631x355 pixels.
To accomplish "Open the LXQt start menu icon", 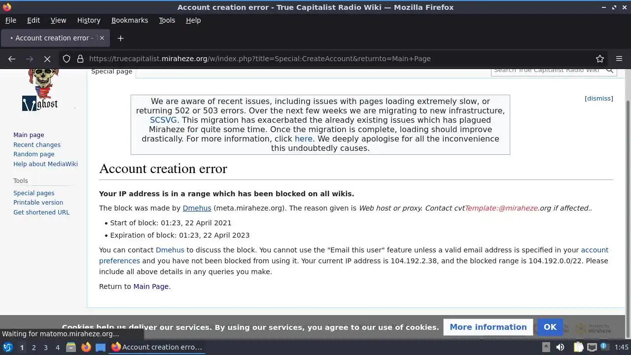I will click(x=8, y=347).
